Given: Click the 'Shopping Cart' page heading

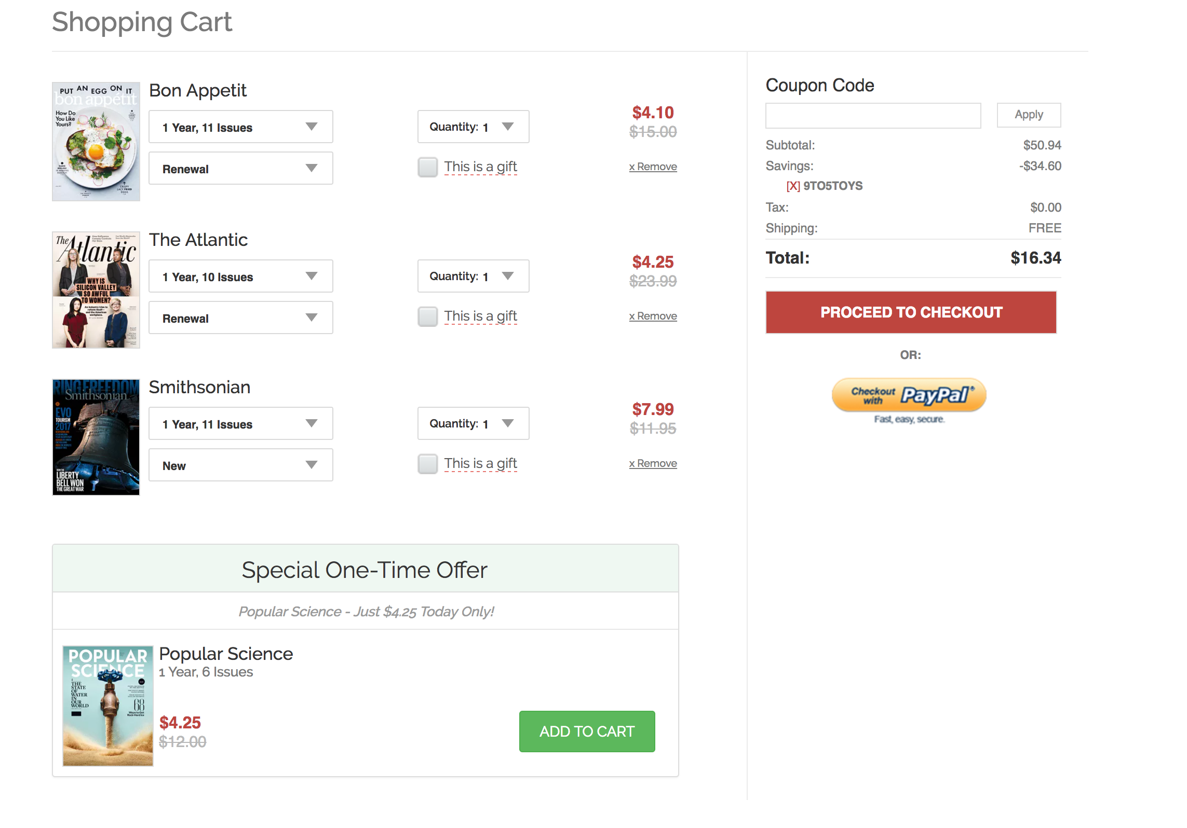Looking at the screenshot, I should coord(142,22).
